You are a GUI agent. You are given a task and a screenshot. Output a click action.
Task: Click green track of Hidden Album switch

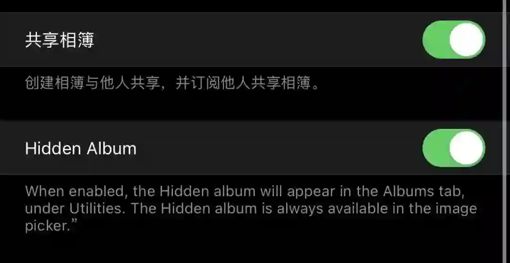click(435, 148)
